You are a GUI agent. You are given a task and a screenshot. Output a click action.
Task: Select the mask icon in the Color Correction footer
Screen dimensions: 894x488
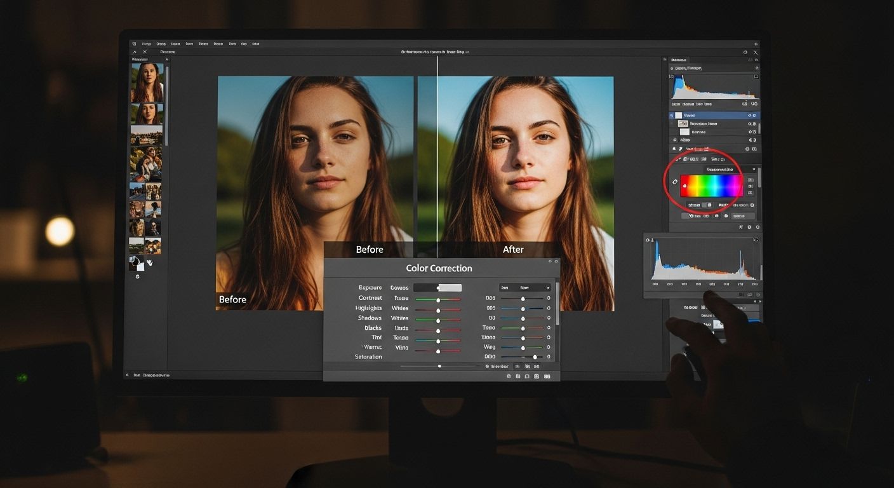(527, 376)
